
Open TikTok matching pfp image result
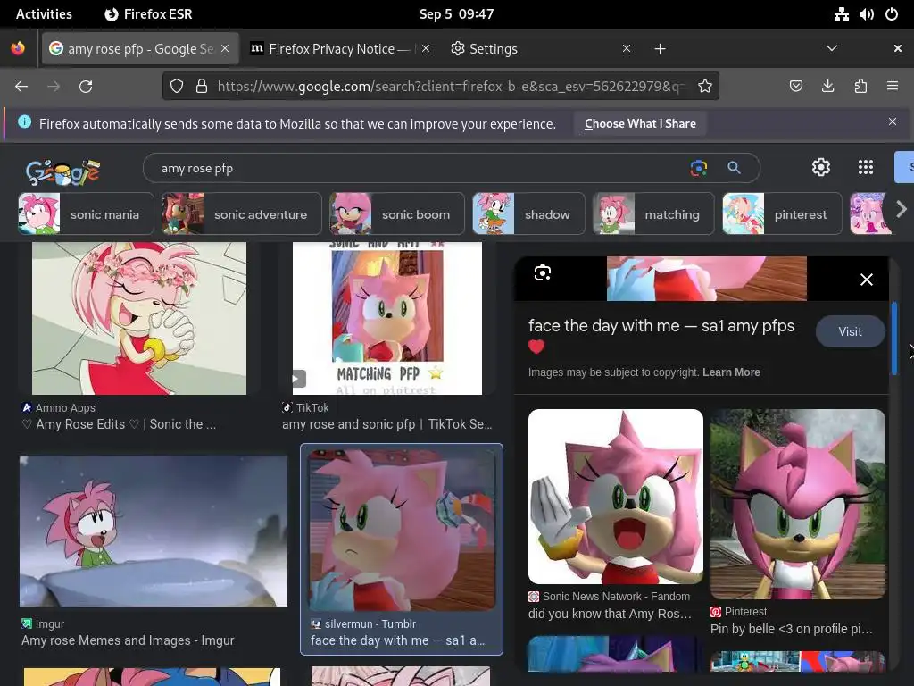coord(387,318)
